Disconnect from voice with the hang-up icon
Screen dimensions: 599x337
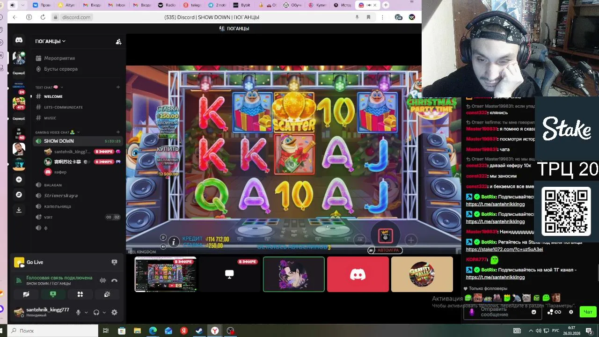click(114, 280)
